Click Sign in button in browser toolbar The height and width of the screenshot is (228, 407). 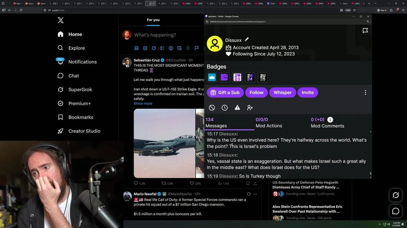tap(382, 10)
